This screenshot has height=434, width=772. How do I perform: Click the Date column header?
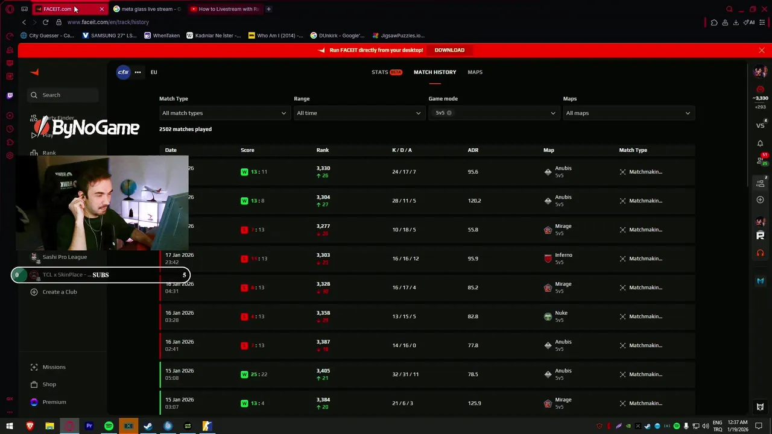point(171,150)
